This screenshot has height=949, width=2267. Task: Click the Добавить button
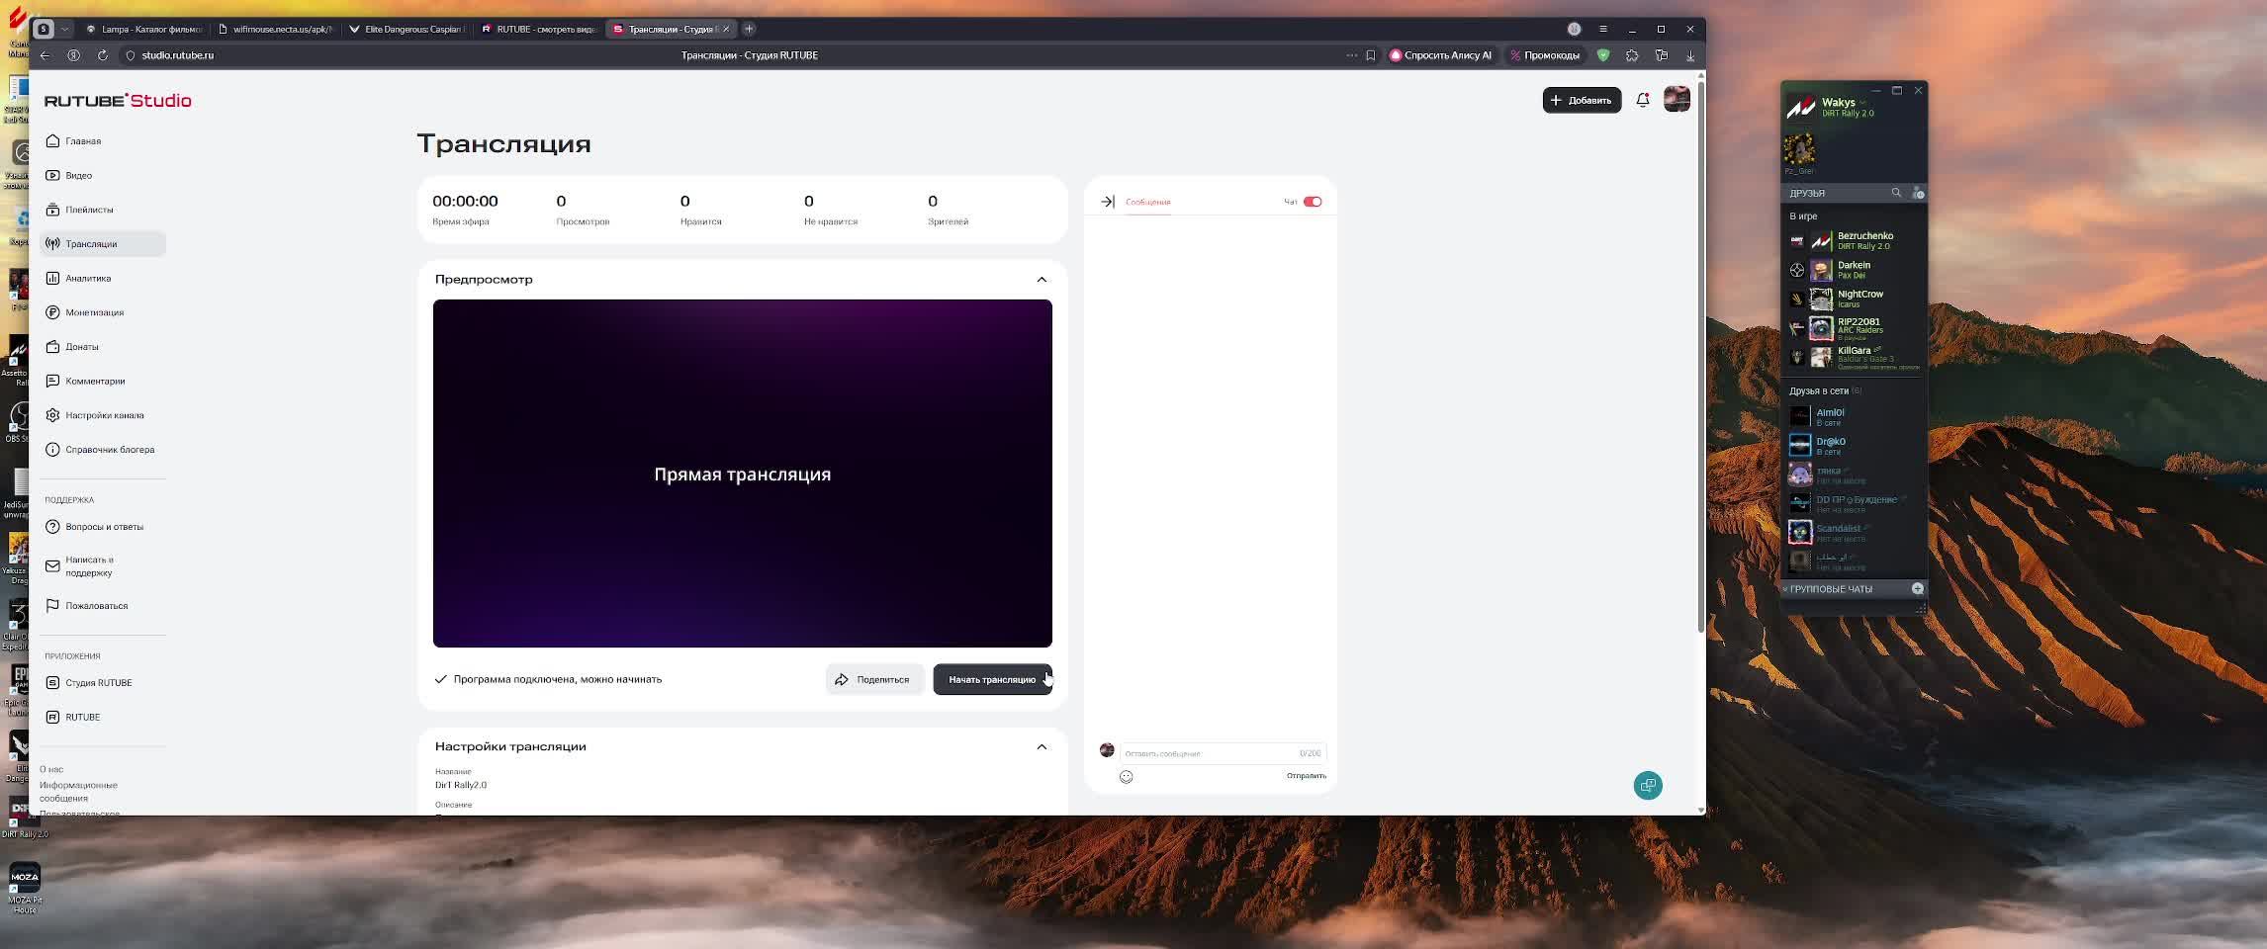coord(1582,100)
